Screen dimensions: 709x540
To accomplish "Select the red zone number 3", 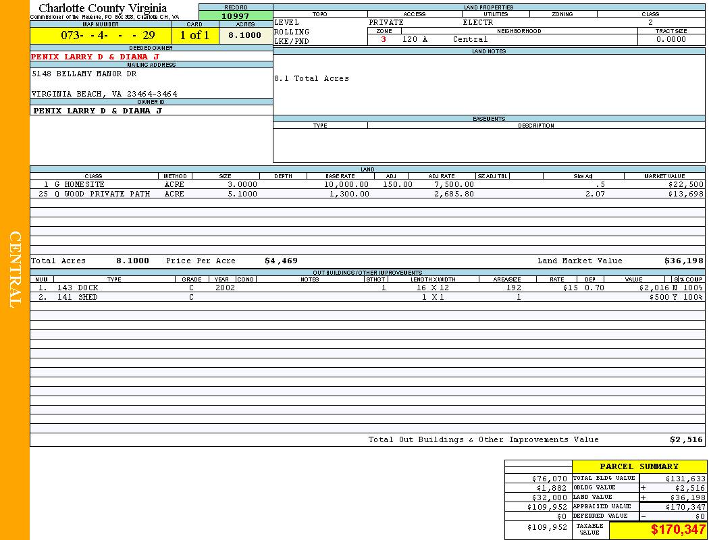I will coord(384,39).
